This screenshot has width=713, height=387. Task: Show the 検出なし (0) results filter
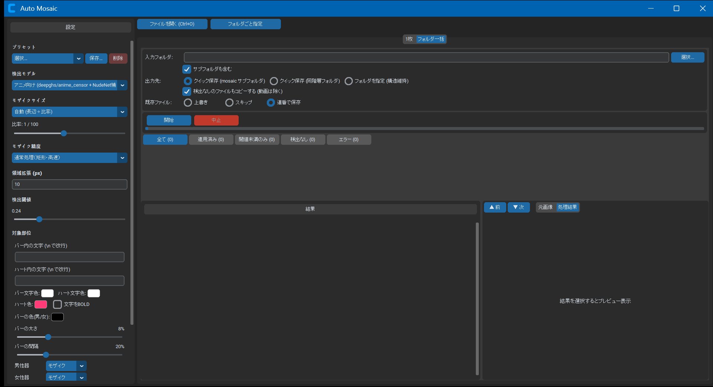coord(303,140)
